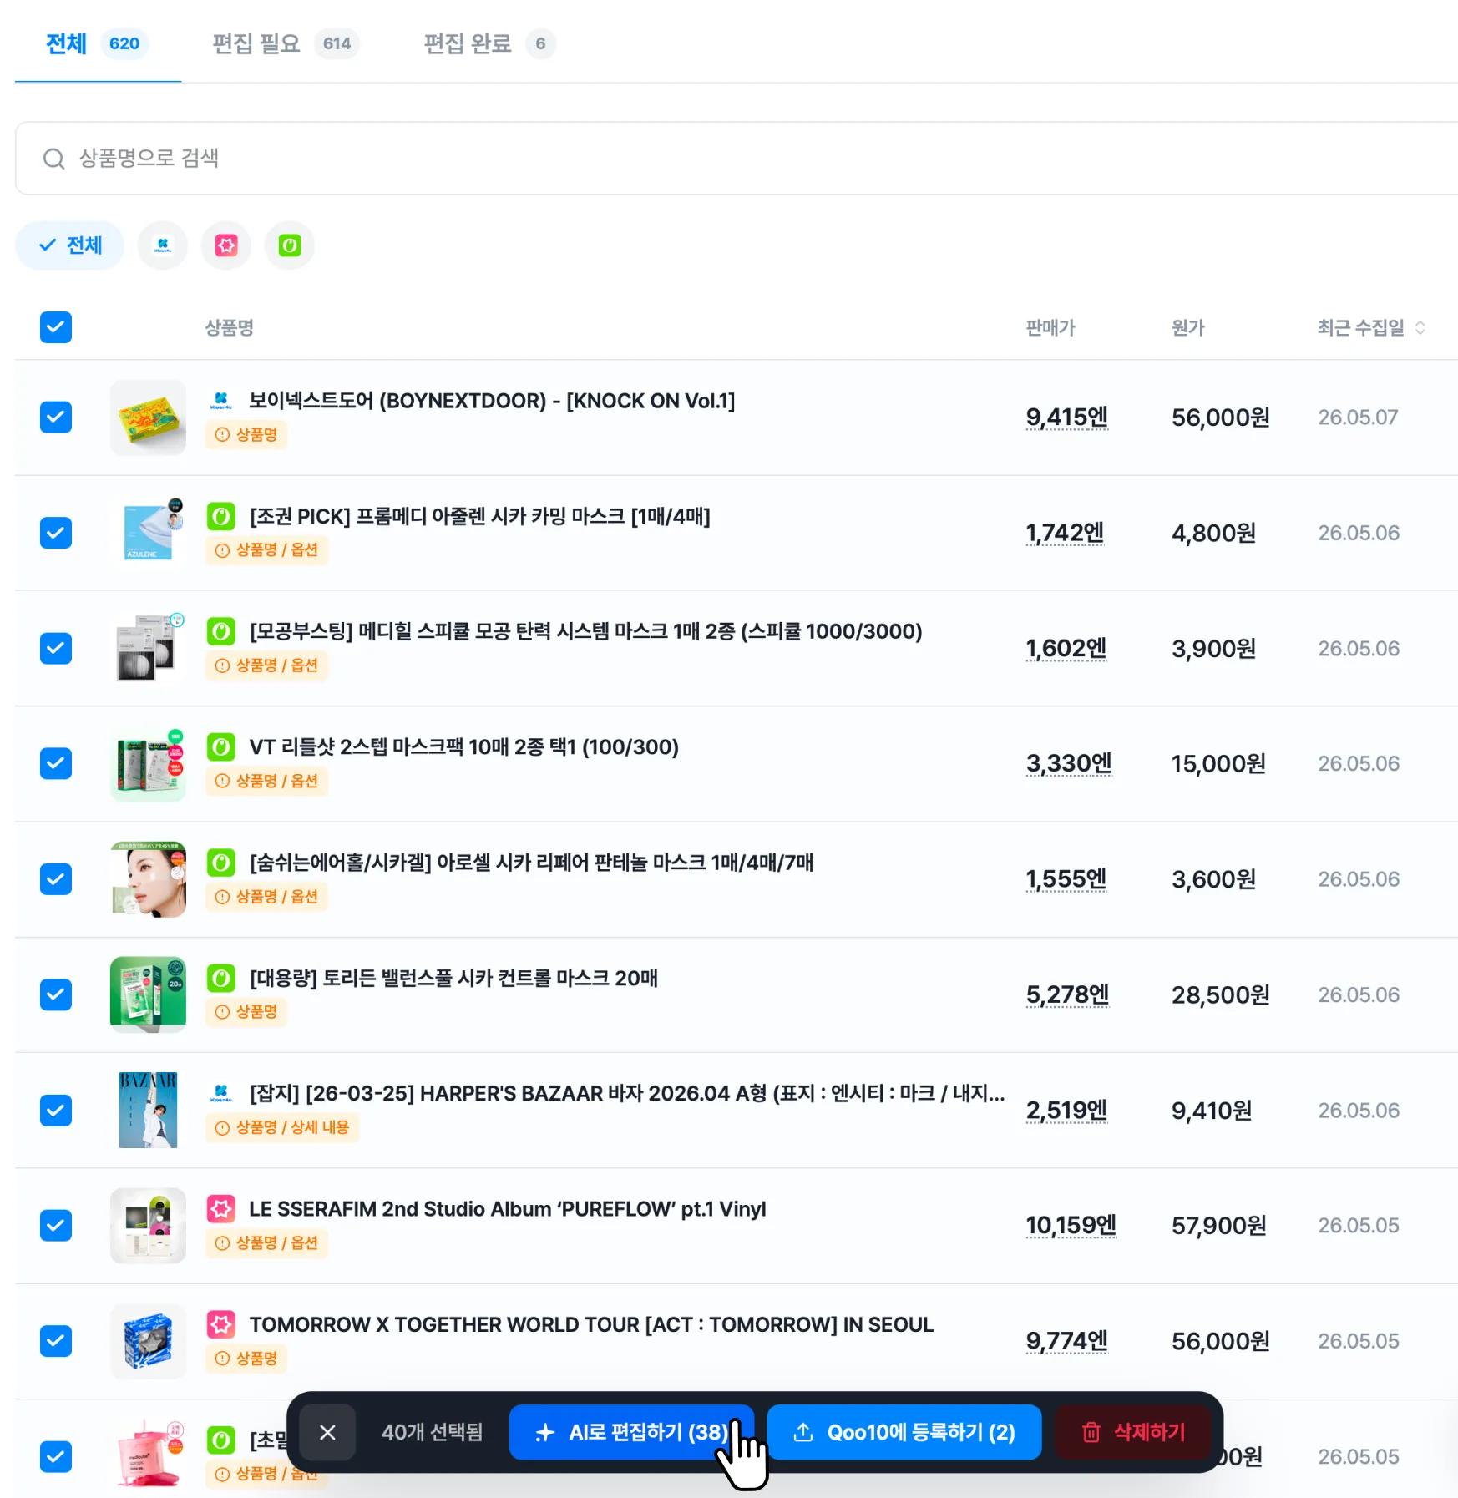
Task: Open the LE SSERAFIM vinyl thumbnail
Action: (148, 1226)
